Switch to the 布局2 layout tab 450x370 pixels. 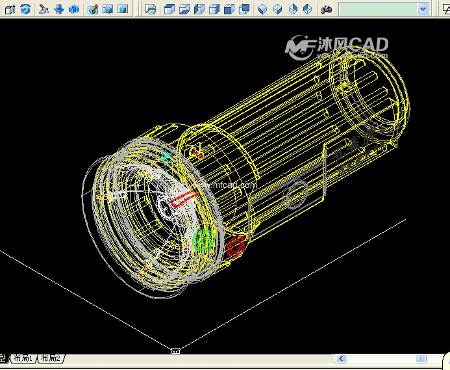click(x=50, y=358)
